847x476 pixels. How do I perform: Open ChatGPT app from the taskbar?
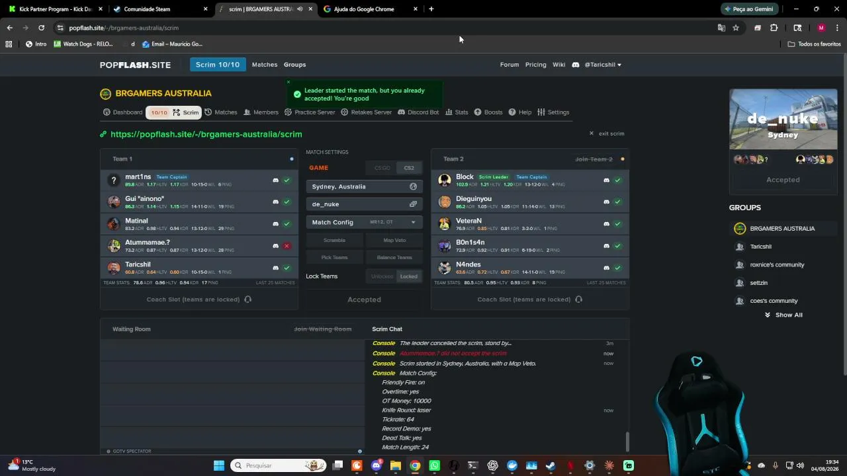(x=492, y=465)
